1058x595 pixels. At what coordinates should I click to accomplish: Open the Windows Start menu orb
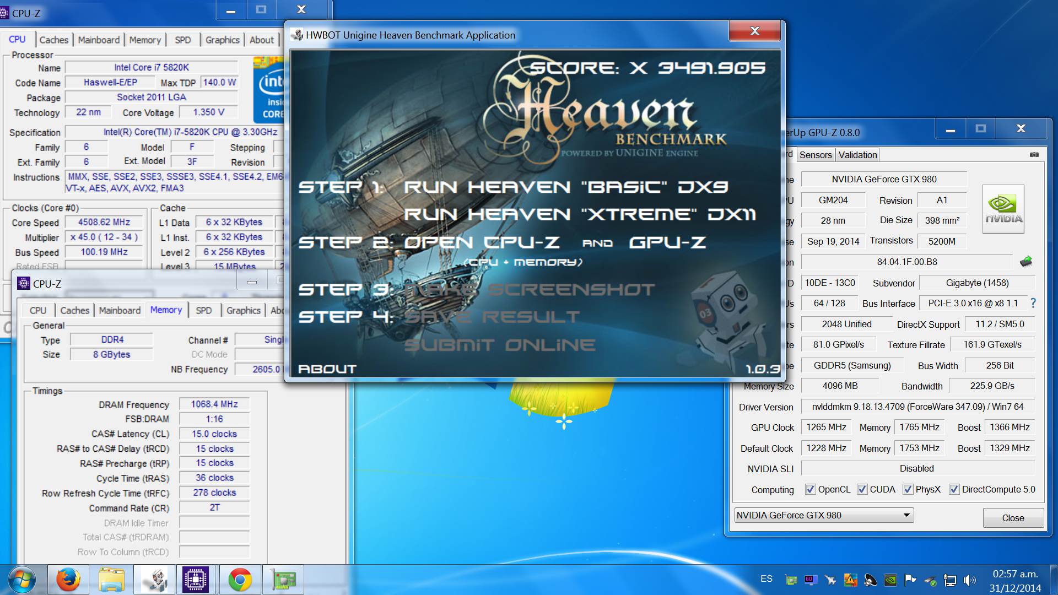21,580
